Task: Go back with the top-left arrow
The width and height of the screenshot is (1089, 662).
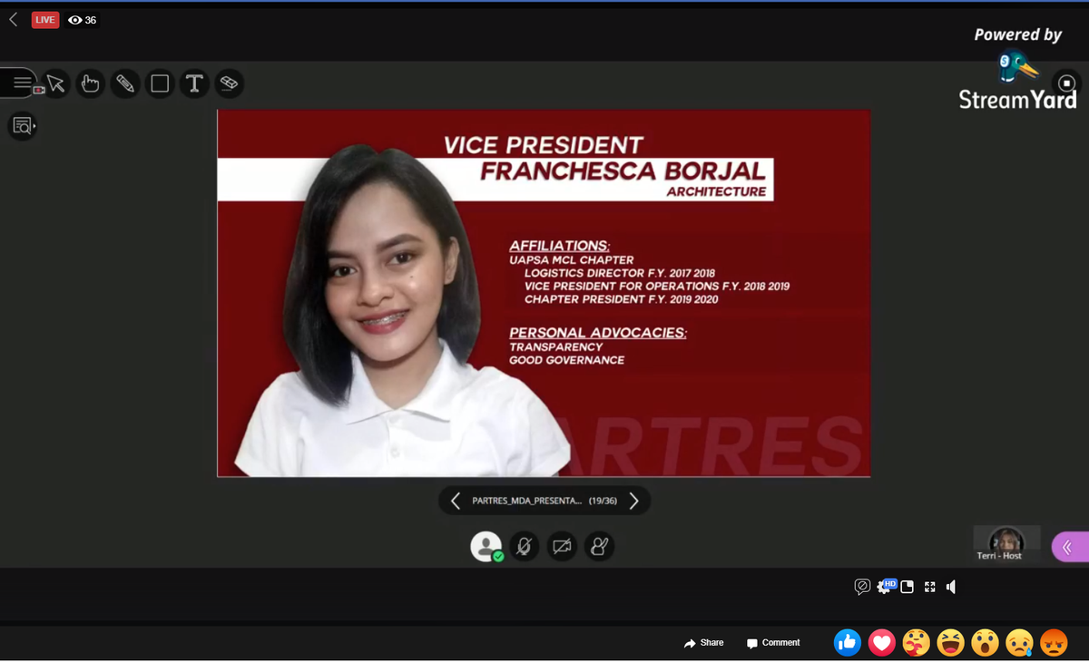Action: click(x=13, y=19)
